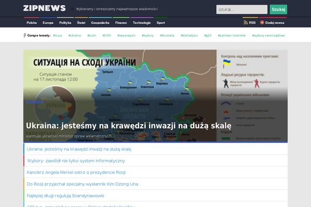Select the #państwo islamskie hot topic

[x=232, y=36]
